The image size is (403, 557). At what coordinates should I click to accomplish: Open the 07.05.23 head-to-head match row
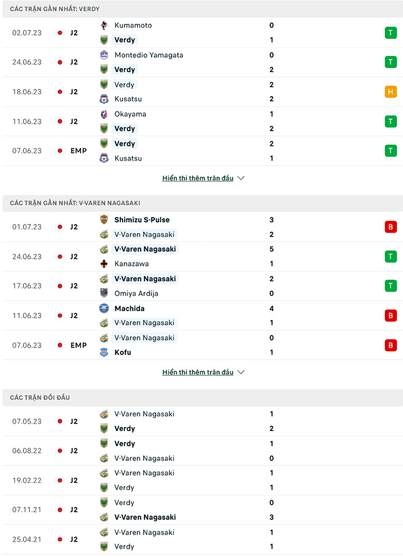(x=201, y=421)
